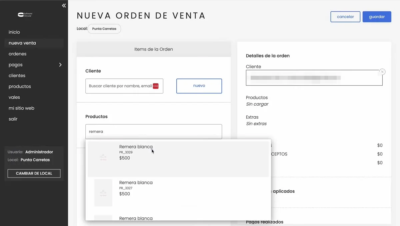Click the Sin cargar text under Productos
Image resolution: width=400 pixels, height=226 pixels.
(x=257, y=104)
